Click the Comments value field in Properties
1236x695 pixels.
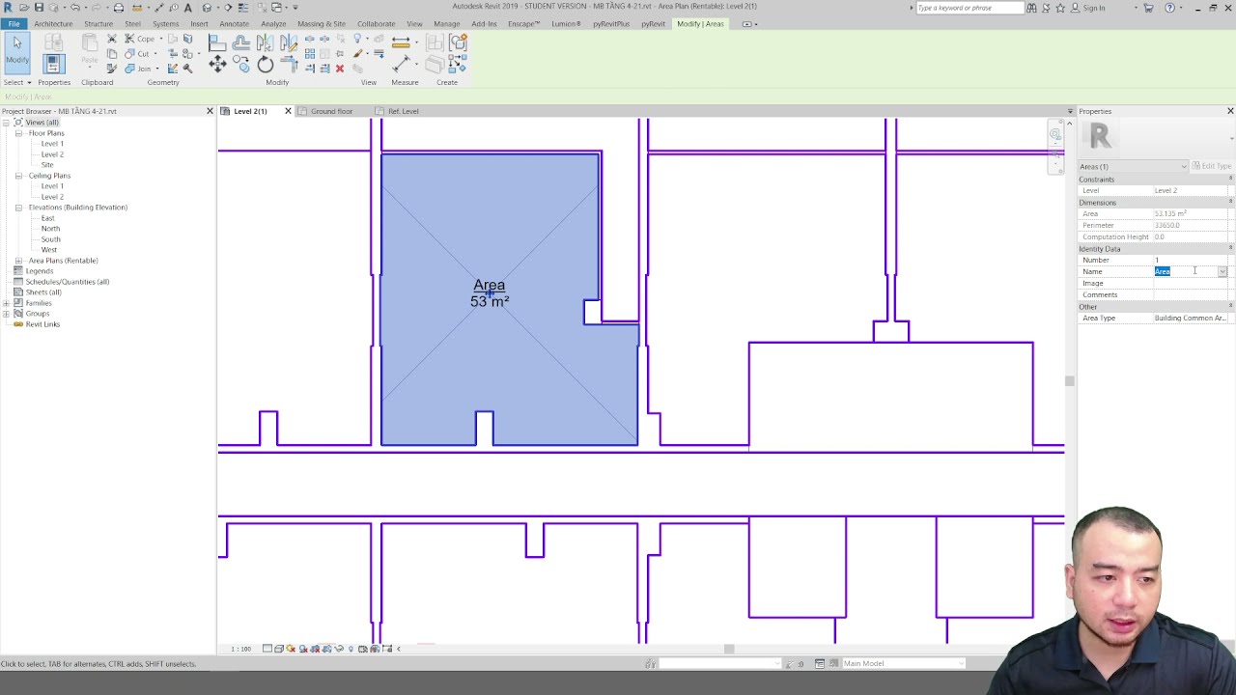1192,294
